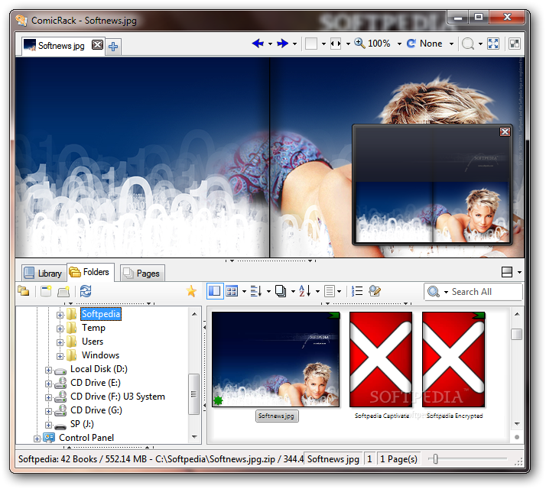Expand the Users folder node

(x=60, y=343)
